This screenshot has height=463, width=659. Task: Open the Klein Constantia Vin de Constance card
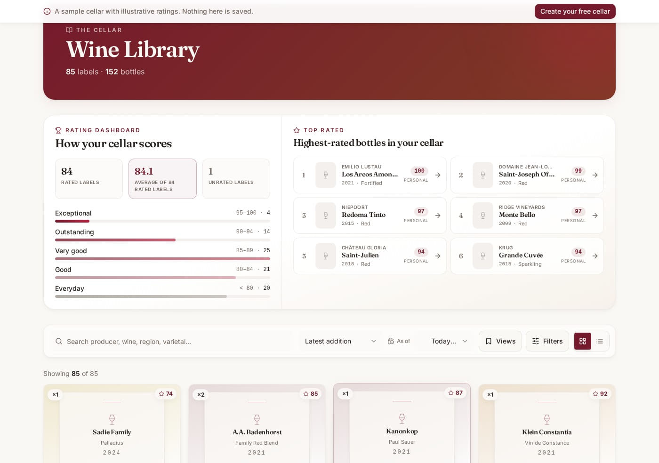coord(547,424)
